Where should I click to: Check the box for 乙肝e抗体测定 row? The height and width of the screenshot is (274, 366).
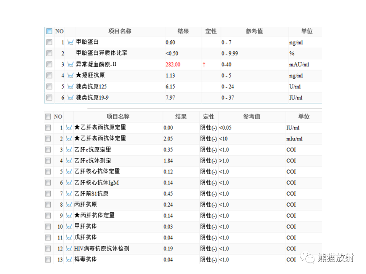[x=48, y=160]
